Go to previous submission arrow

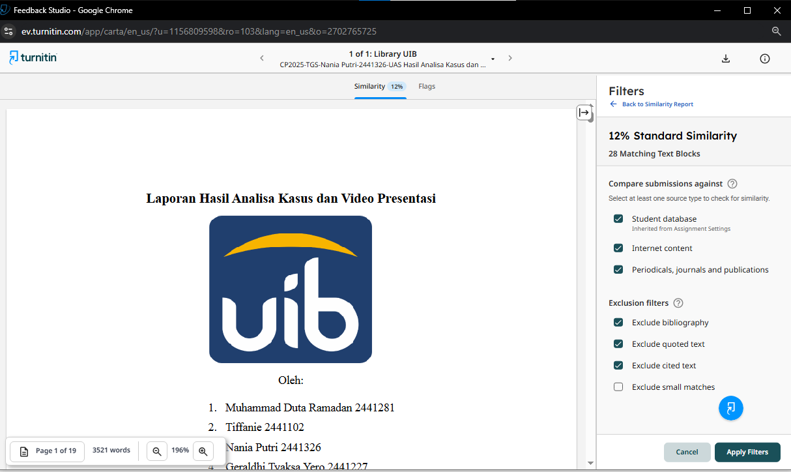pos(262,58)
